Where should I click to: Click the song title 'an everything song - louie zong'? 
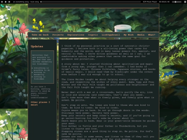pos(26,2)
